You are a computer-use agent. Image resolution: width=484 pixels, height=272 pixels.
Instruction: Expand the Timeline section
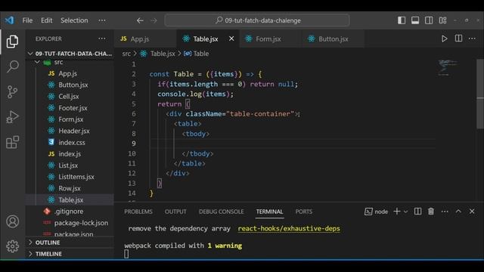coord(70,254)
